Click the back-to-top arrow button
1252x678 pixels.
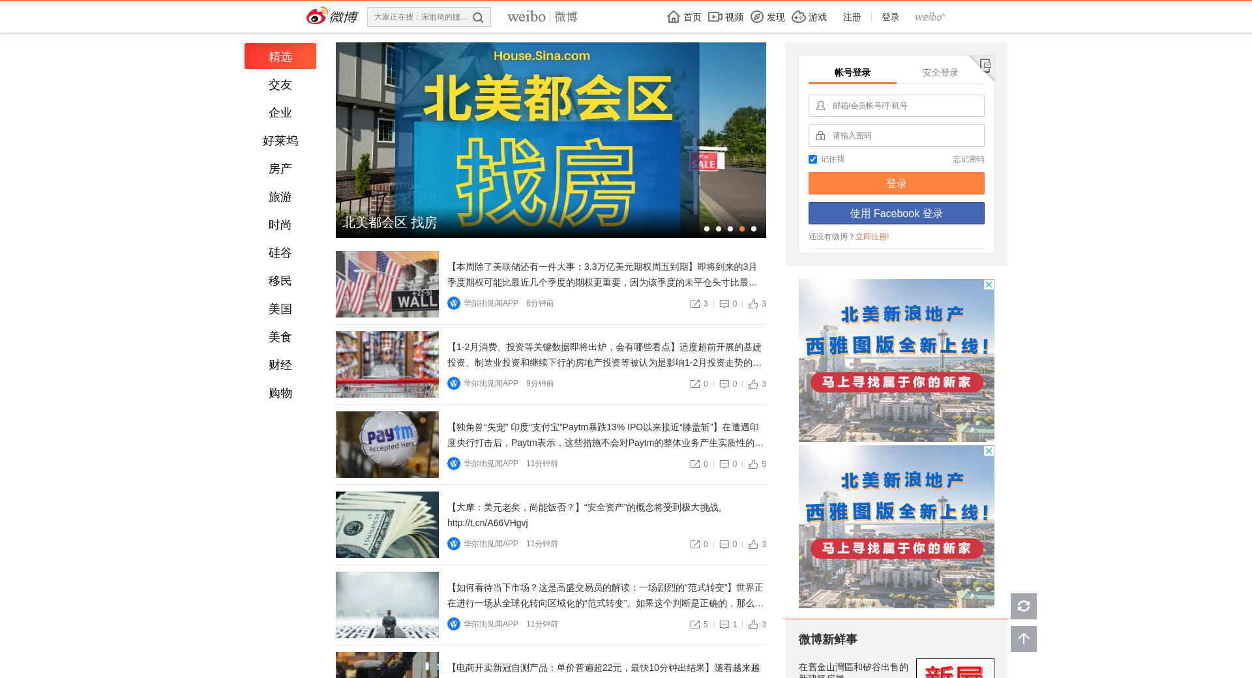tap(1024, 639)
